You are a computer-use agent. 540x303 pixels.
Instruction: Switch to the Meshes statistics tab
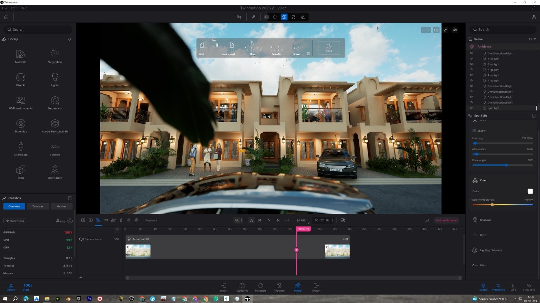tap(61, 206)
